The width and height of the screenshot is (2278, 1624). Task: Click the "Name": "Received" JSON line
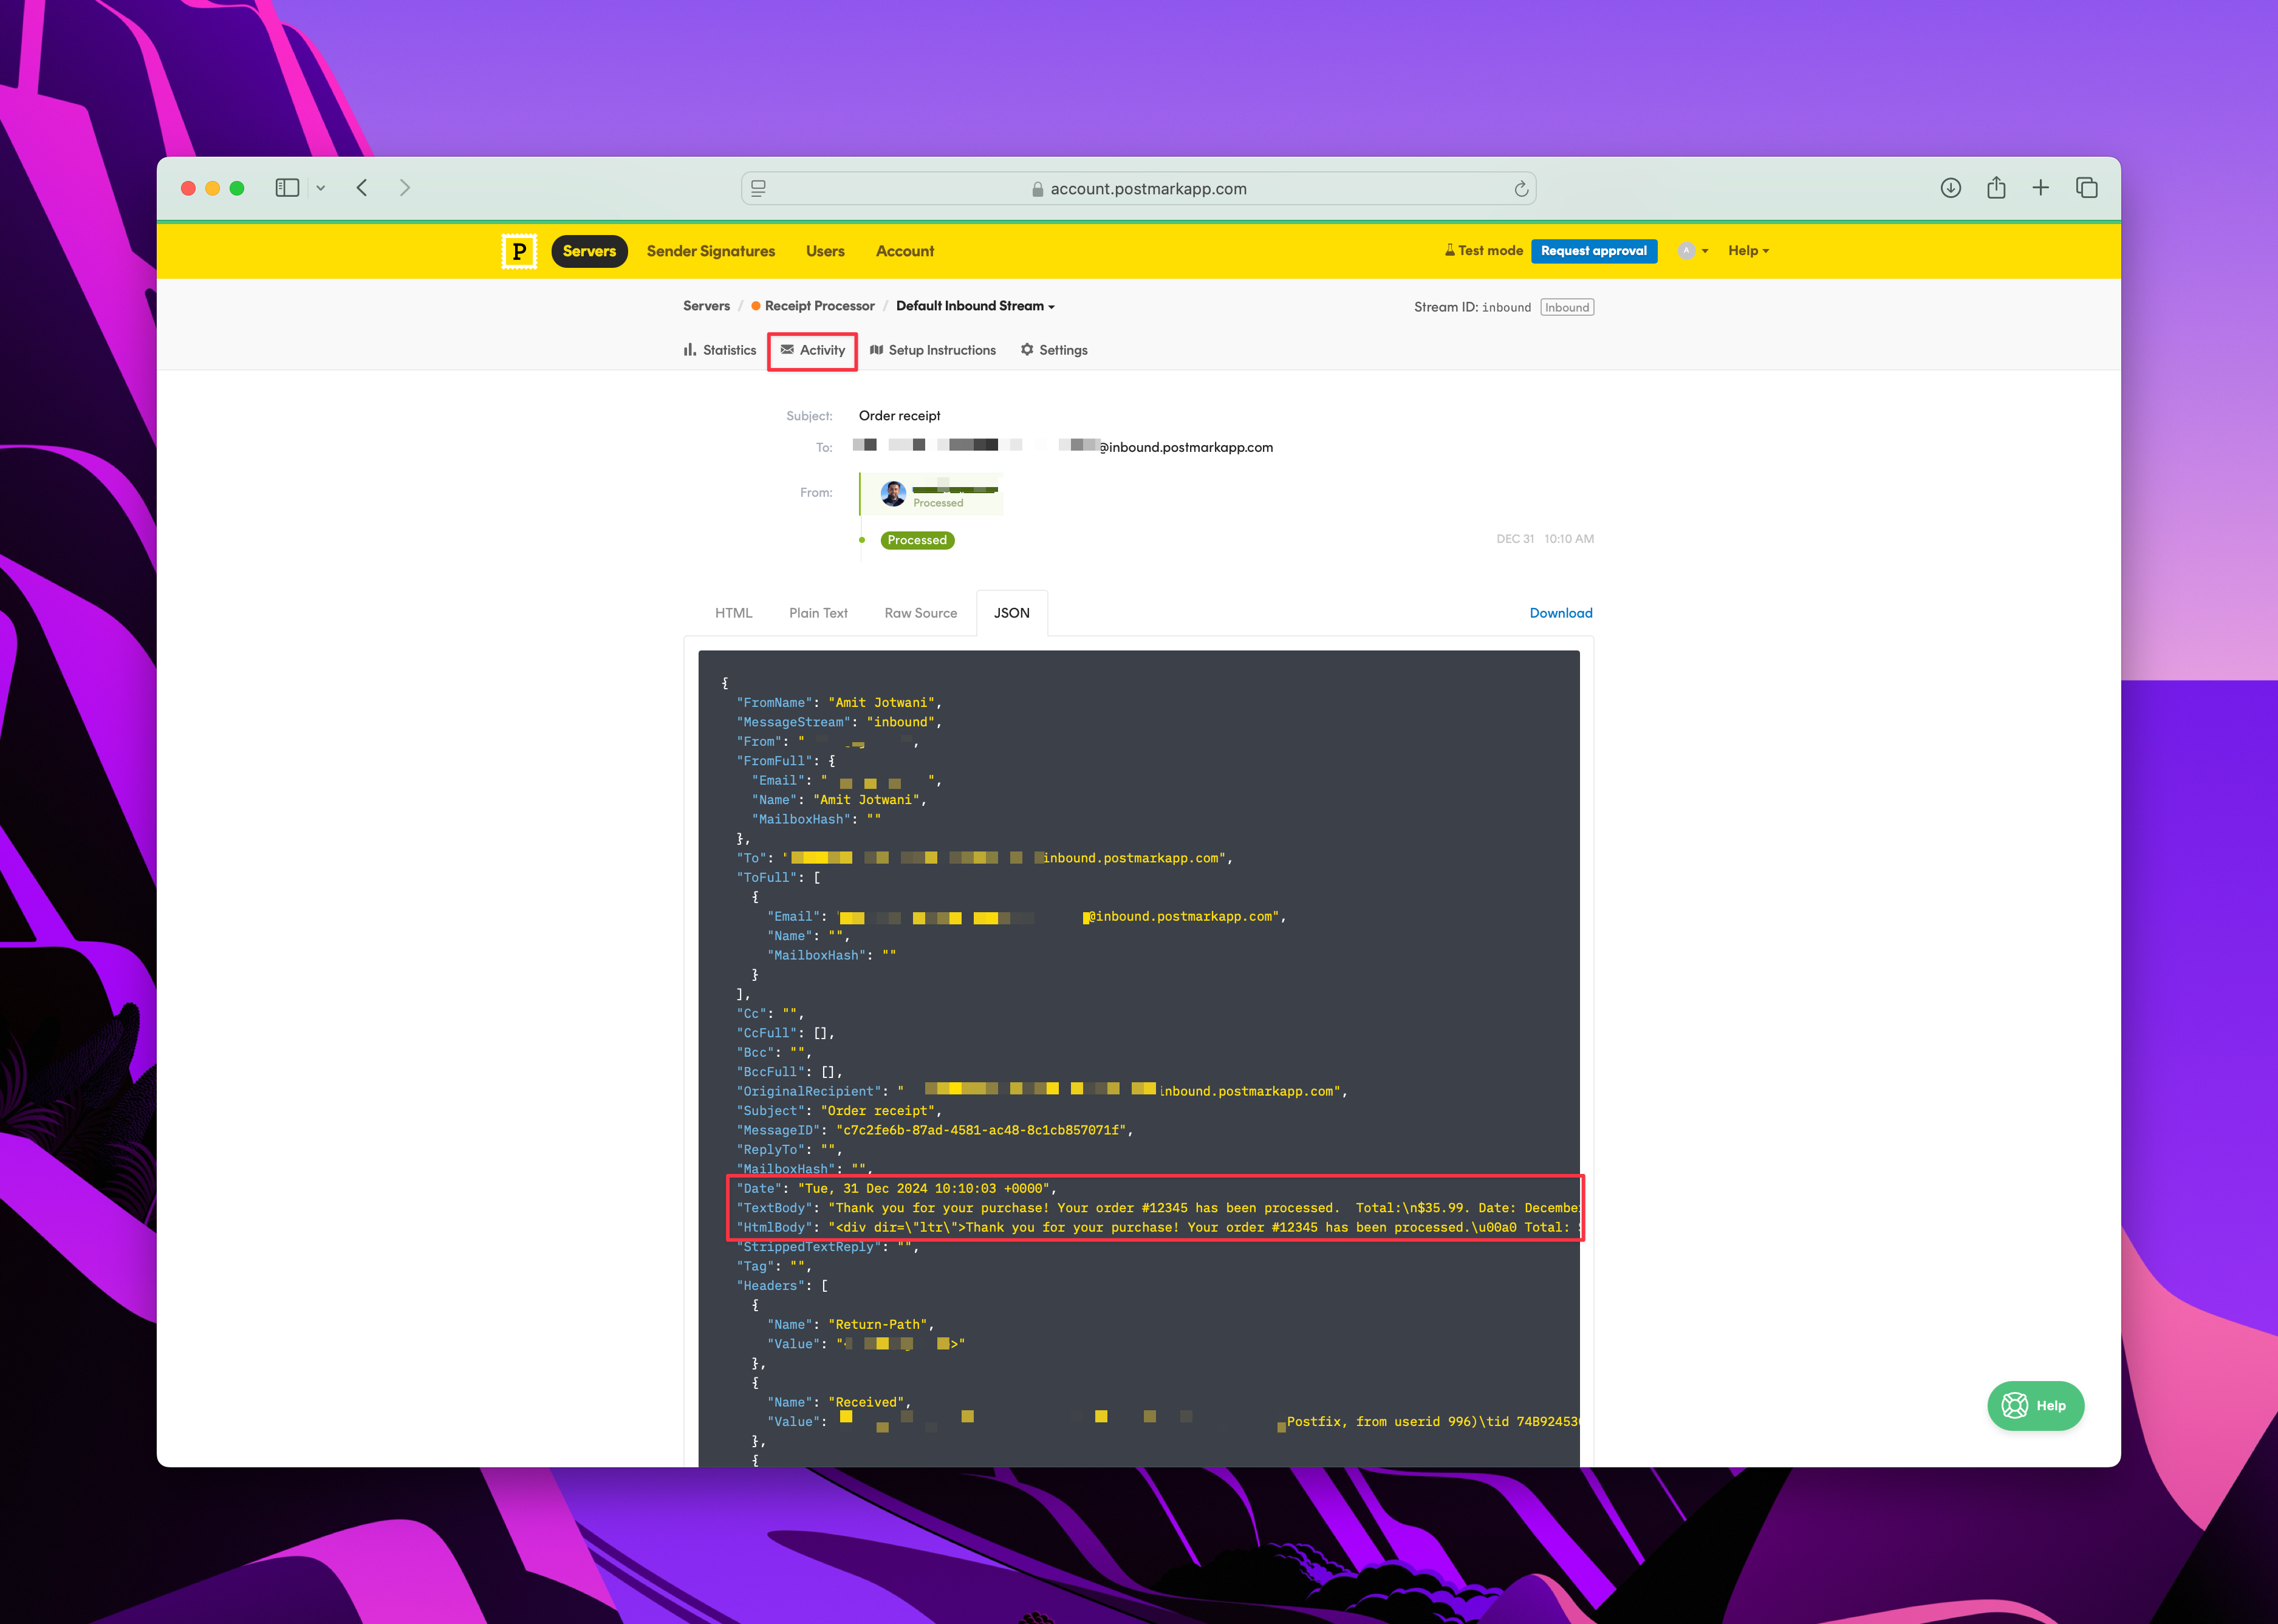point(838,1402)
